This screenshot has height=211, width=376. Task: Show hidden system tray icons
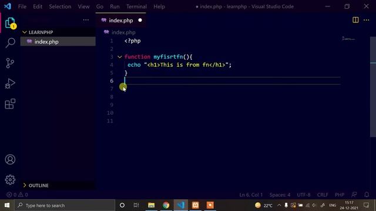(279, 205)
